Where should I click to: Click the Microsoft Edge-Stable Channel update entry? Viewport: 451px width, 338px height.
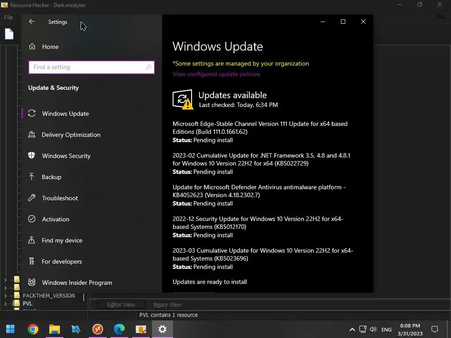click(260, 132)
